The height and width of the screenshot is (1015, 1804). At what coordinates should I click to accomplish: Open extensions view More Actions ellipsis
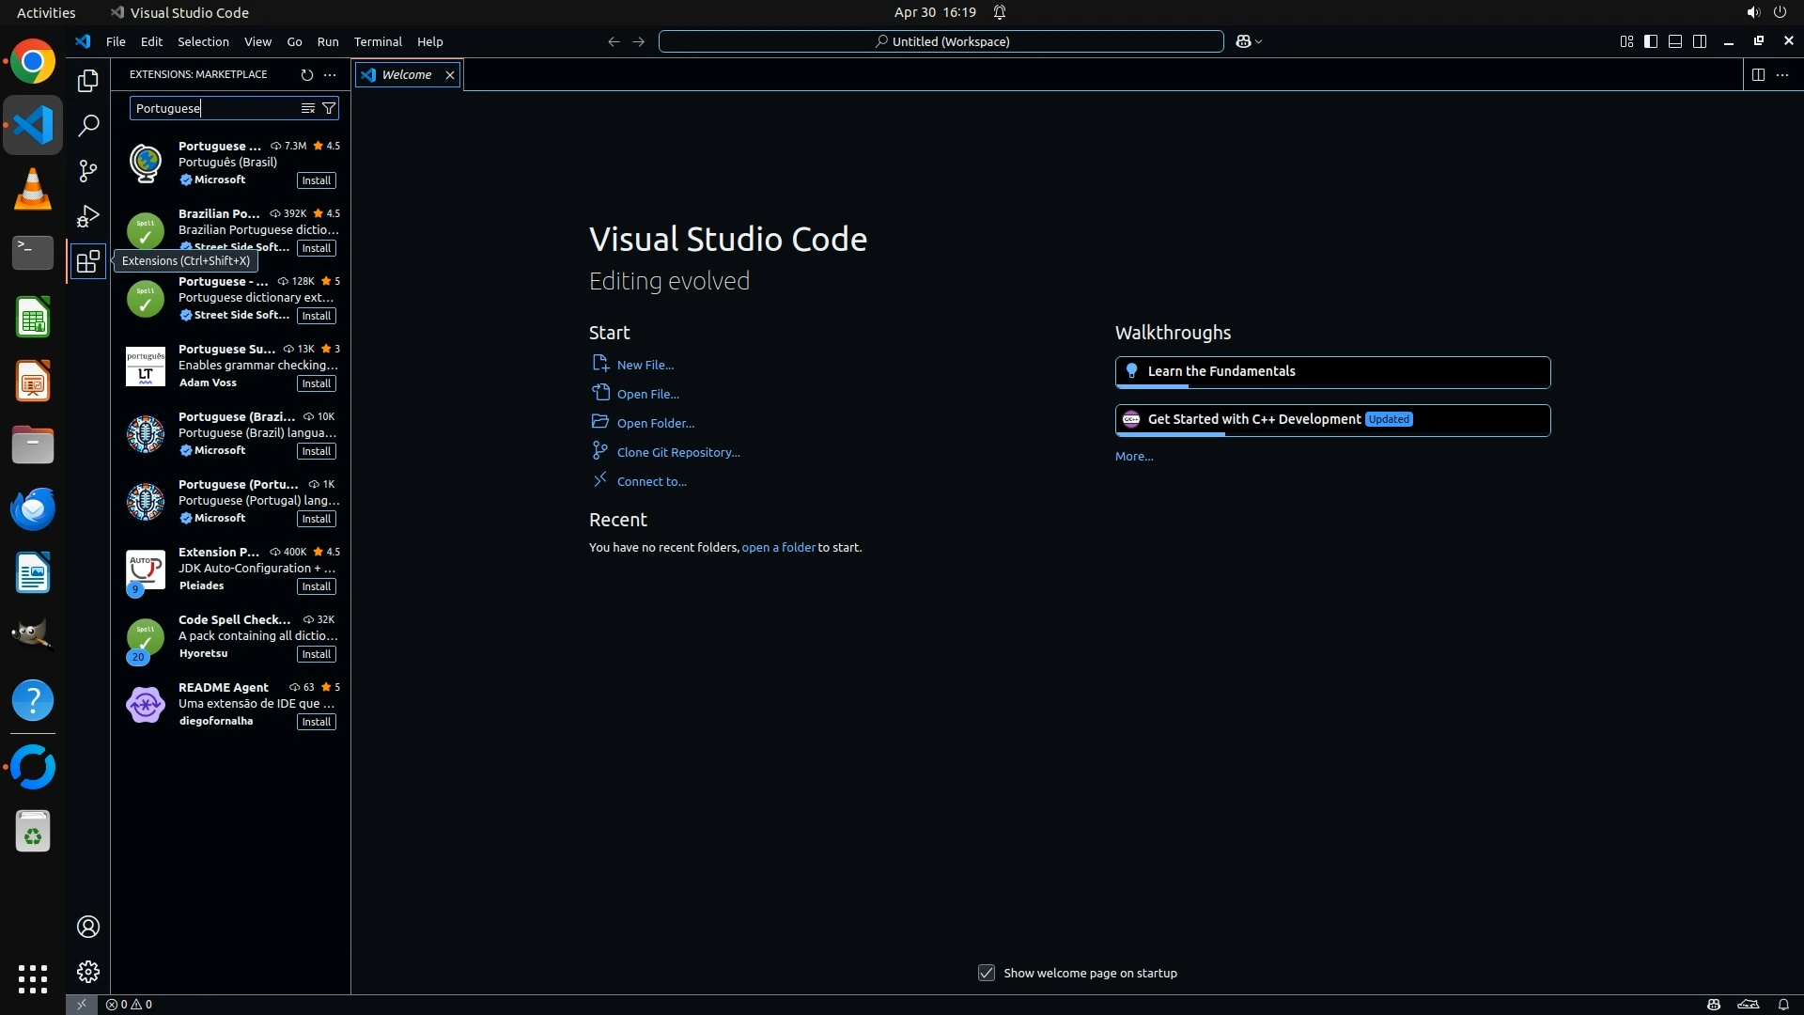click(x=330, y=74)
